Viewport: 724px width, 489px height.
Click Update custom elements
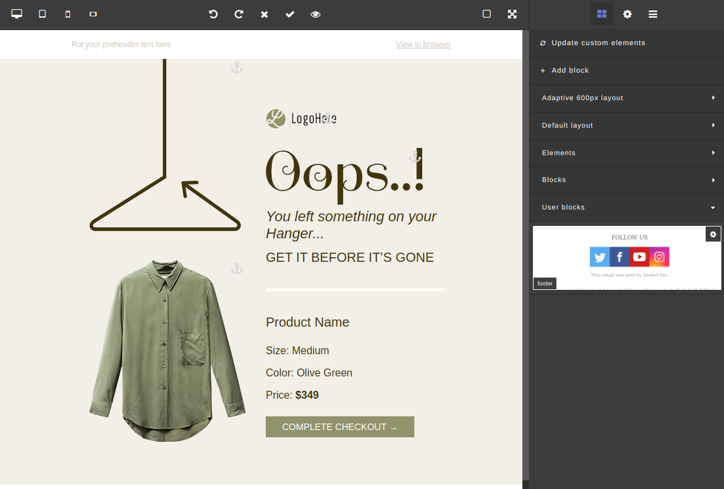[x=626, y=43]
